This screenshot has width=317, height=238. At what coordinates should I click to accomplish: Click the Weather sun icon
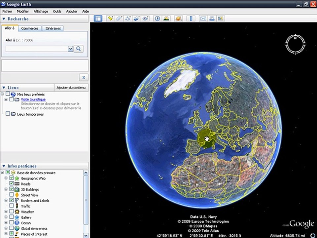tap(17, 212)
